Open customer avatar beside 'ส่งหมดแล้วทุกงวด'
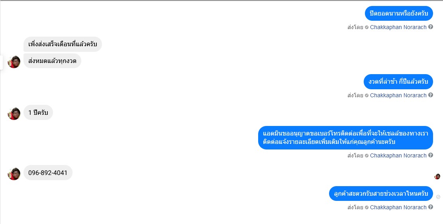Viewport: 443px width, 224px height. pos(14,62)
